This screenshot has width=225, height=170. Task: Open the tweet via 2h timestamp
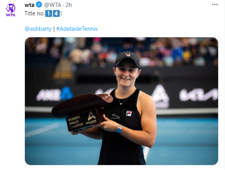click(69, 5)
